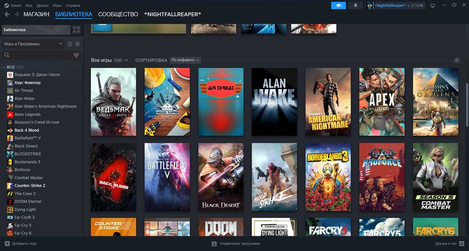Open the House Flipper cover
Screen dimensions: 469x251
167,102
